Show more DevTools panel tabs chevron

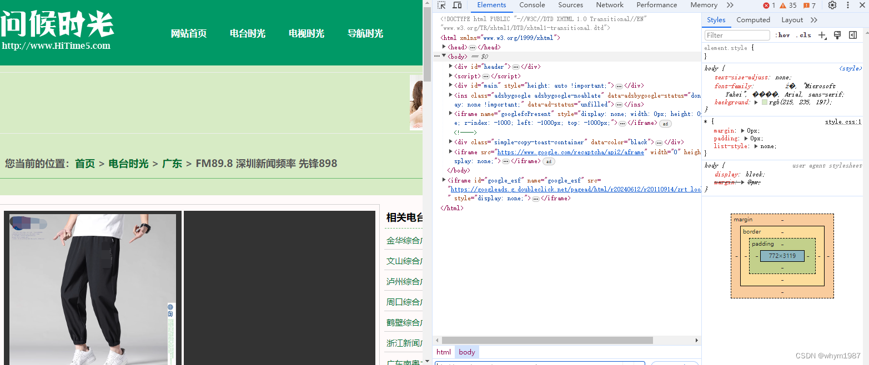[730, 5]
